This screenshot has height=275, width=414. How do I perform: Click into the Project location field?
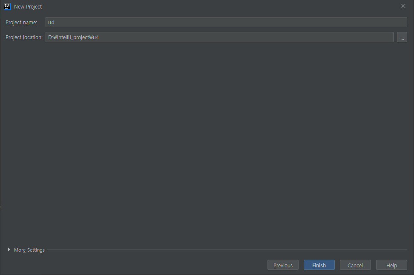click(219, 37)
